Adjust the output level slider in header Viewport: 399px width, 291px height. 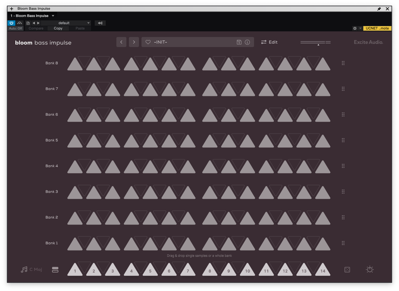click(x=316, y=43)
